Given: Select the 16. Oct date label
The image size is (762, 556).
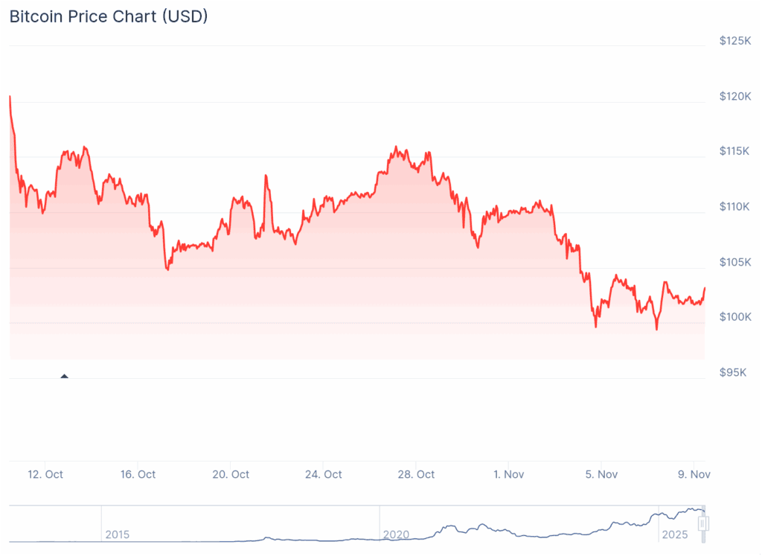Looking at the screenshot, I should (137, 474).
